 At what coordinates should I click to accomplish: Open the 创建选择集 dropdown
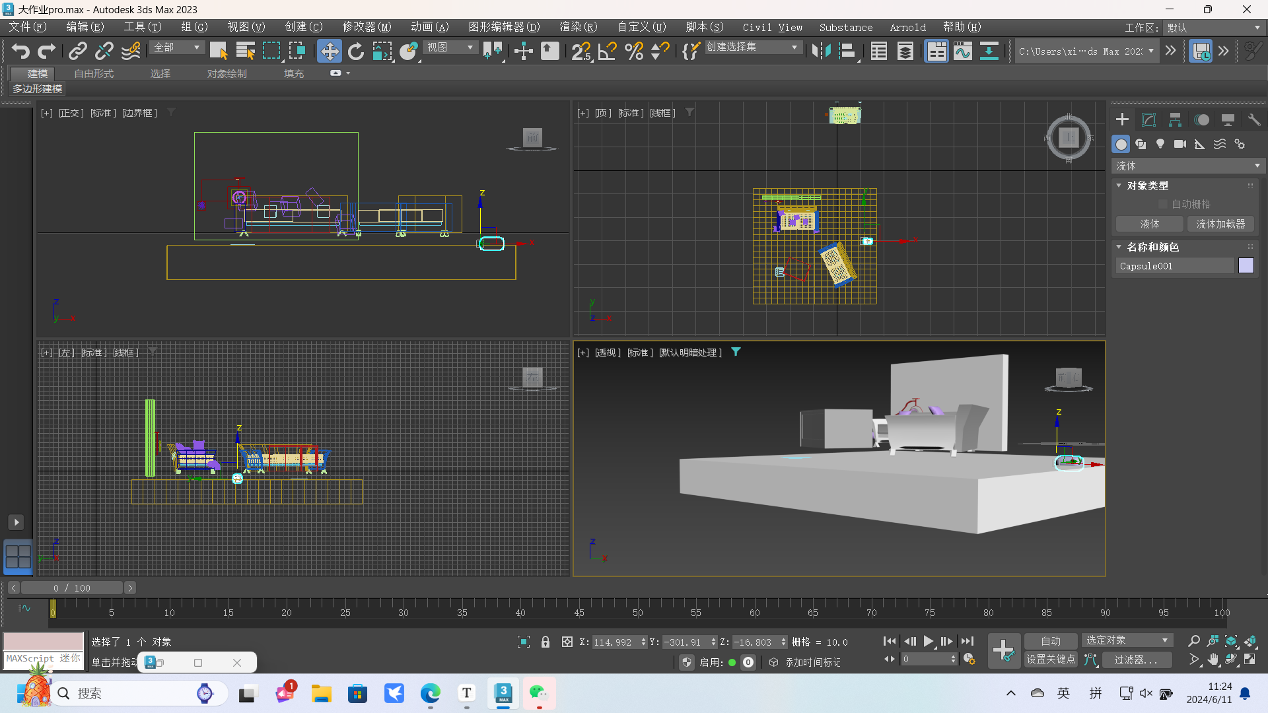(753, 48)
